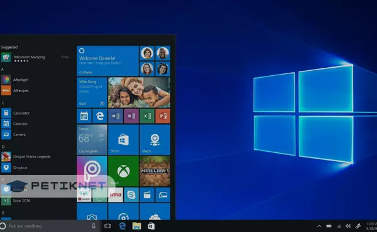Open File Explorer from the taskbar

(136, 226)
